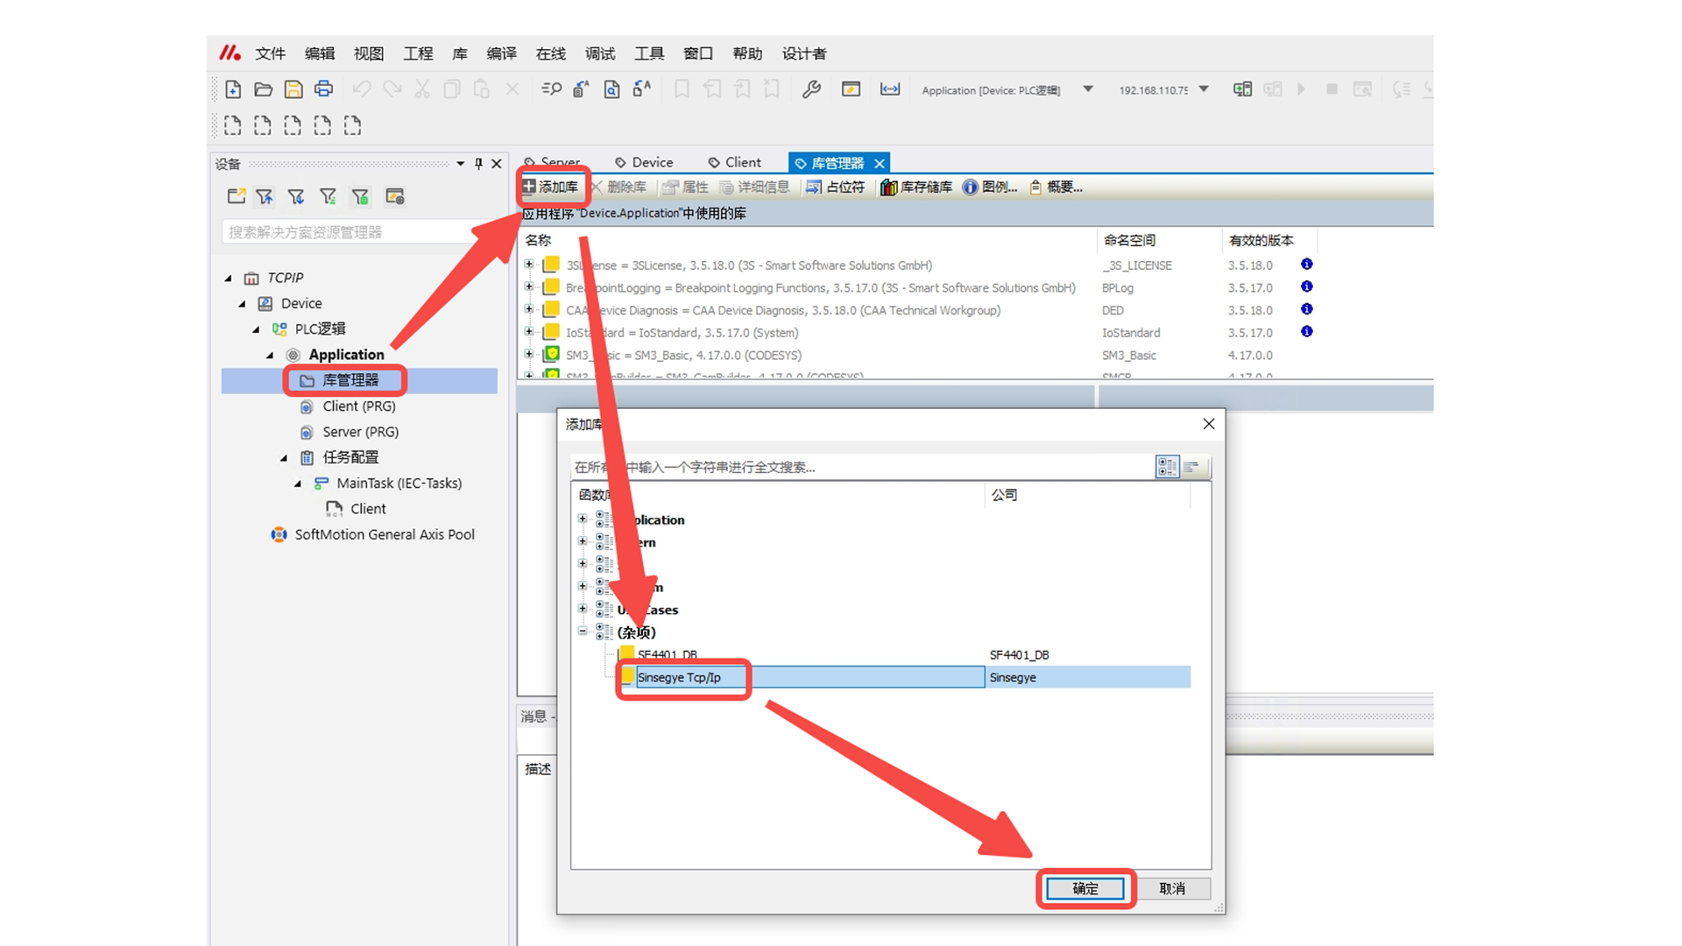Screen dimensions: 1682x946
Task: Click Add Library (添加库) button
Action: click(551, 187)
